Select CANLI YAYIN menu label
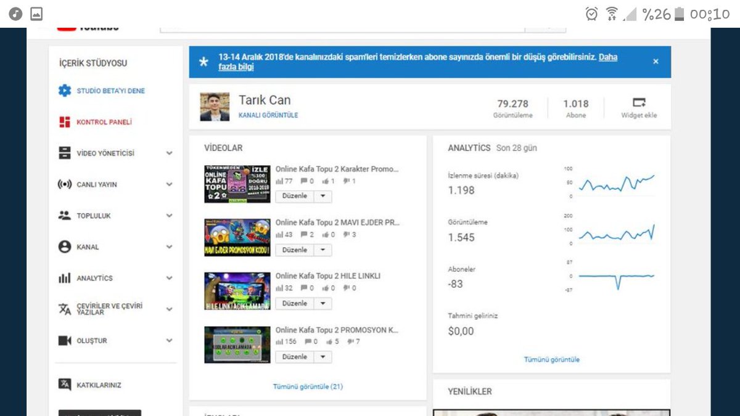740x416 pixels. [97, 184]
